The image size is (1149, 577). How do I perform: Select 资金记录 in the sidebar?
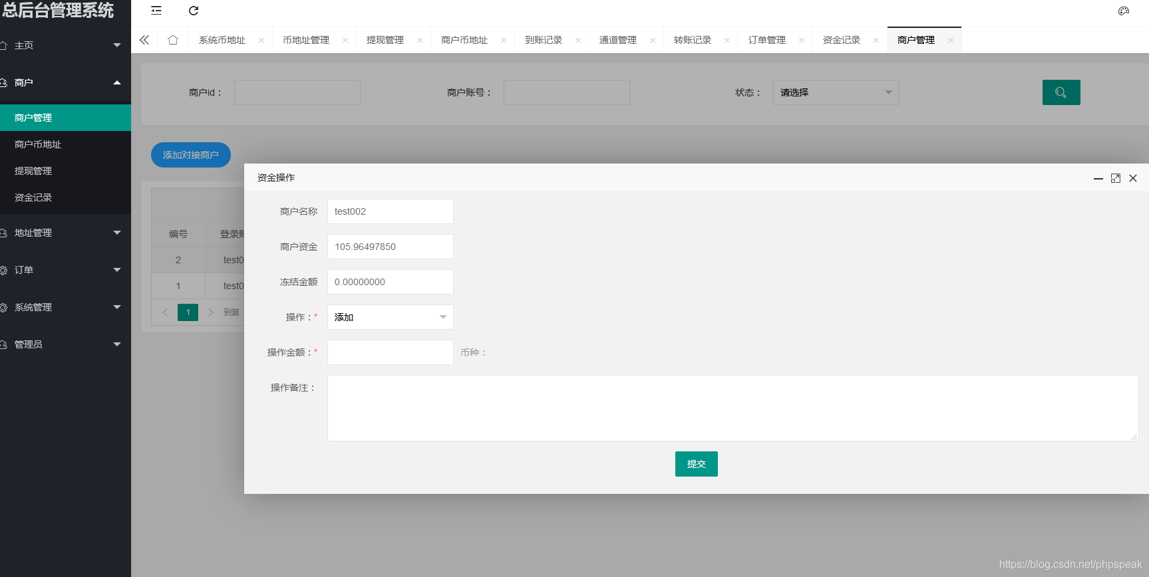coord(65,197)
